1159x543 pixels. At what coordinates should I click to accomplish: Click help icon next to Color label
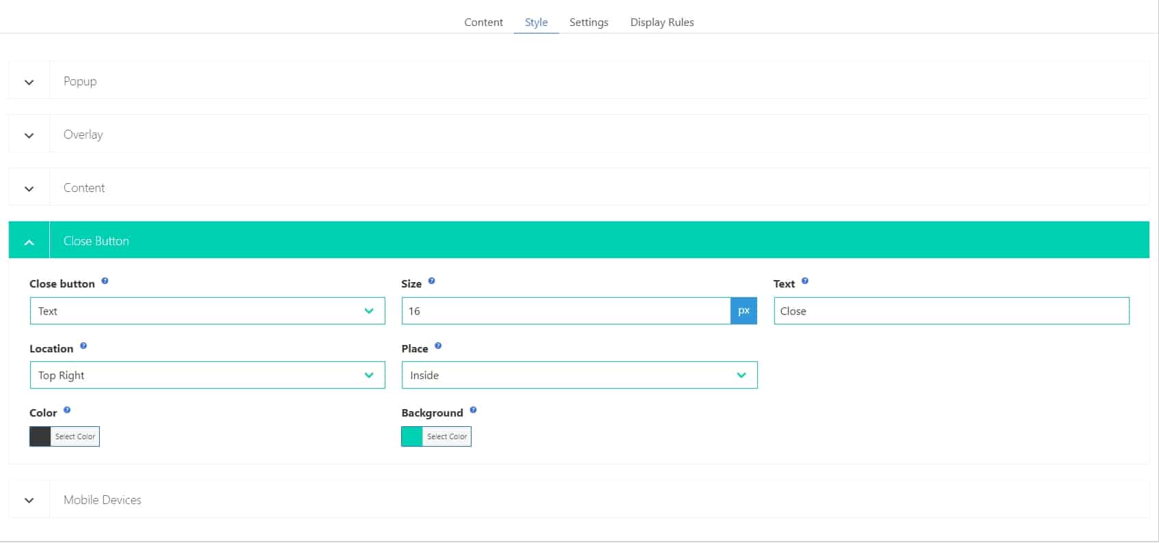[x=67, y=410]
